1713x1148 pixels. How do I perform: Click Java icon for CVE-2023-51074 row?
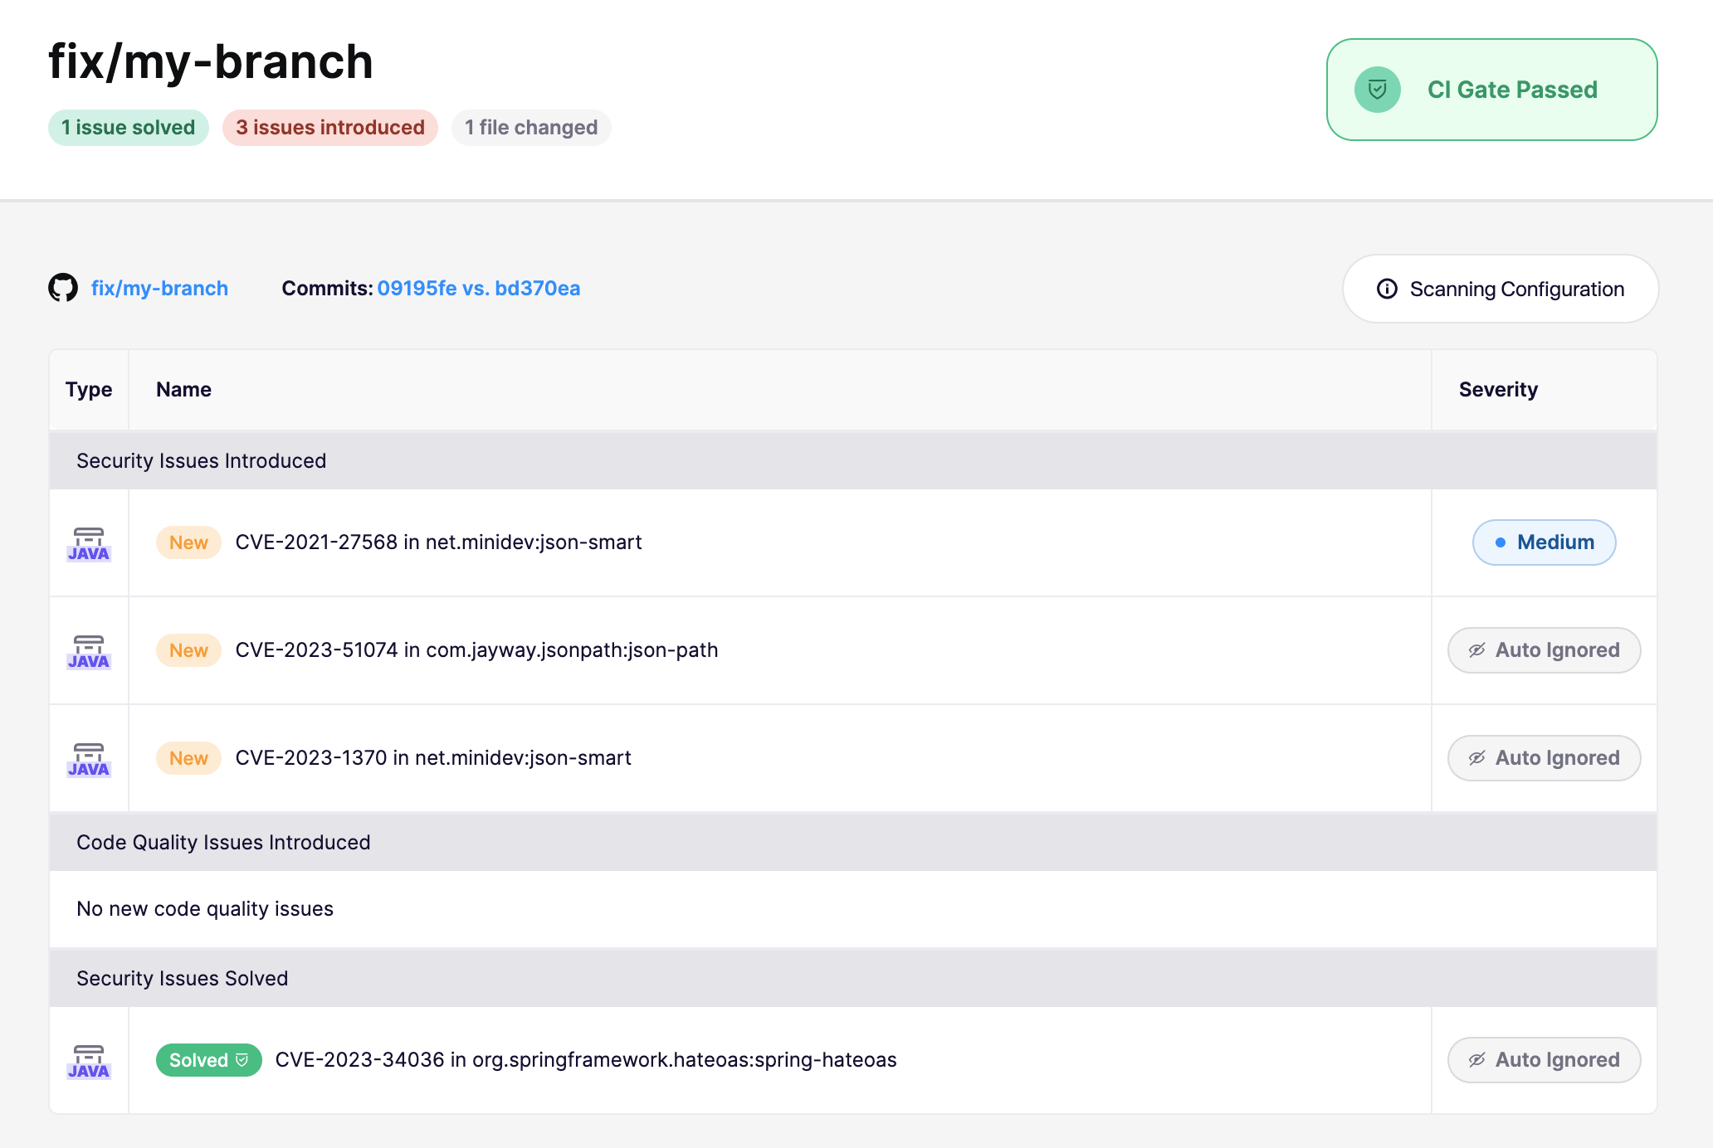tap(89, 651)
